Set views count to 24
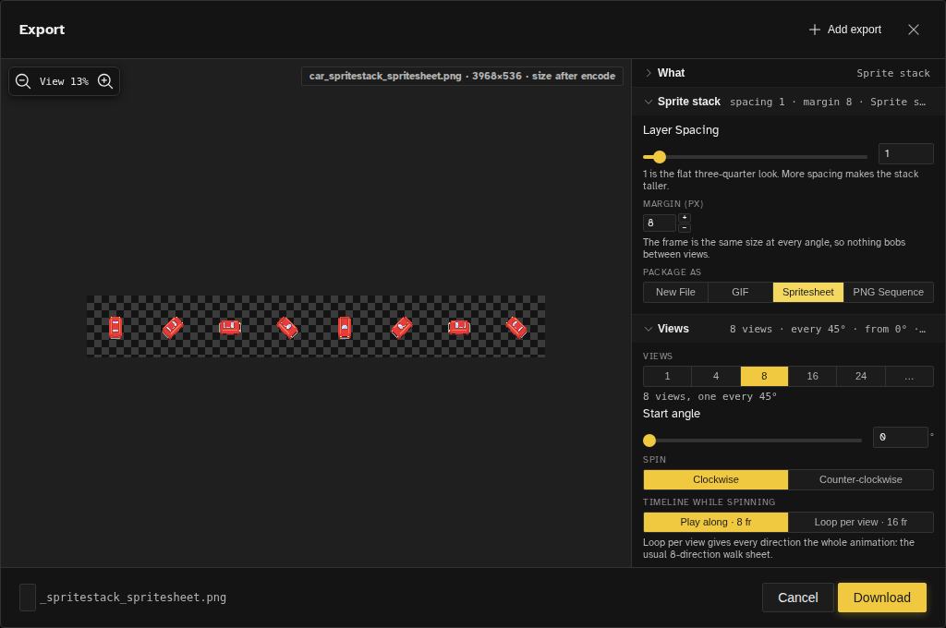Screen dimensions: 946x628 tap(861, 376)
